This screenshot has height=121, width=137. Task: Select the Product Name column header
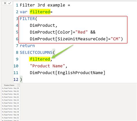pos(9,85)
